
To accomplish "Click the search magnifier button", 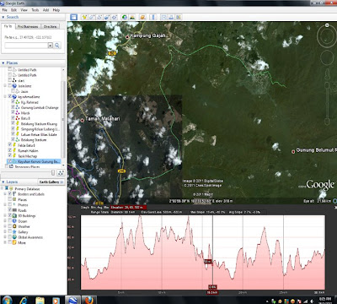I will [x=57, y=45].
